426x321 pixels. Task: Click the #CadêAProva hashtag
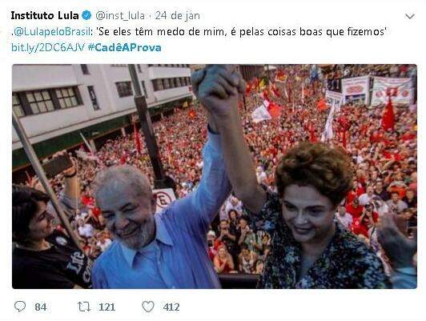point(125,47)
